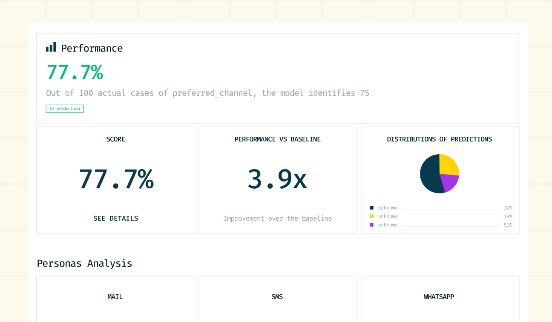552x322 pixels.
Task: Click the 30% percentage value in the legend
Action: 508,207
